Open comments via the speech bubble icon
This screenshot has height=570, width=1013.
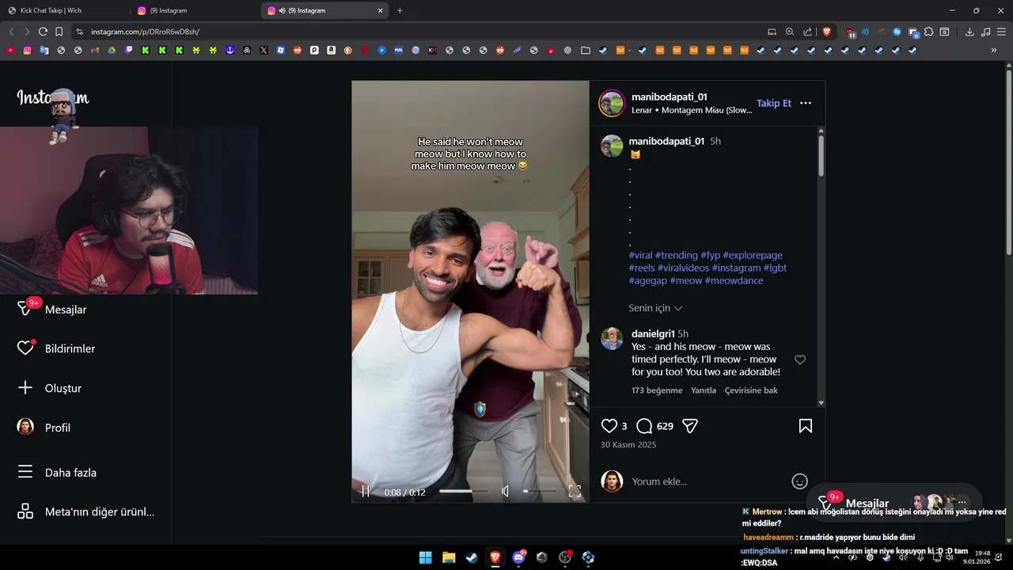[644, 426]
